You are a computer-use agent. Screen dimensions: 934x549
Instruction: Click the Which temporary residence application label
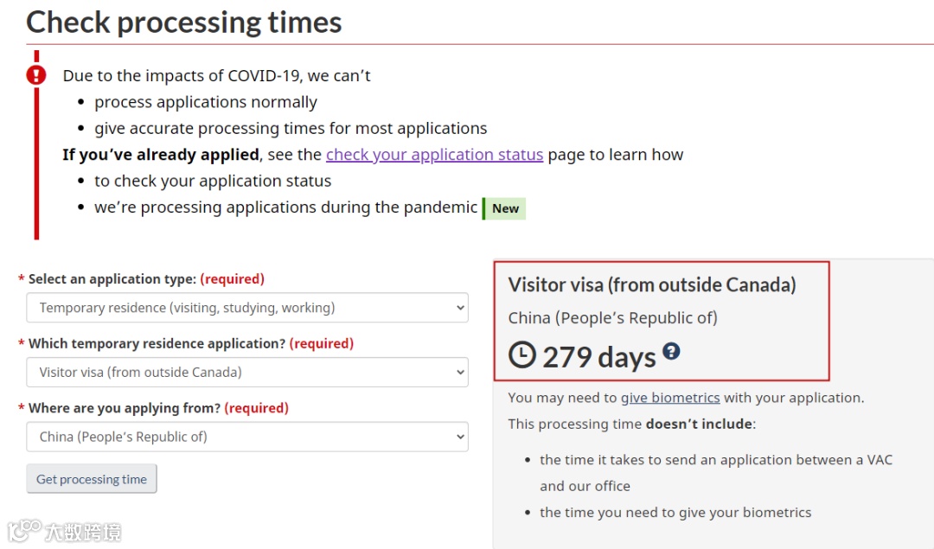[157, 343]
